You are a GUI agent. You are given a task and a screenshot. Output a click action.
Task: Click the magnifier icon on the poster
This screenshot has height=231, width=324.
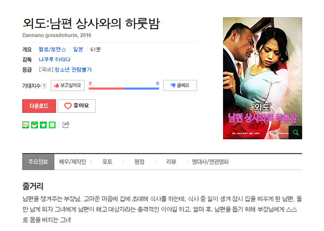[x=296, y=133]
